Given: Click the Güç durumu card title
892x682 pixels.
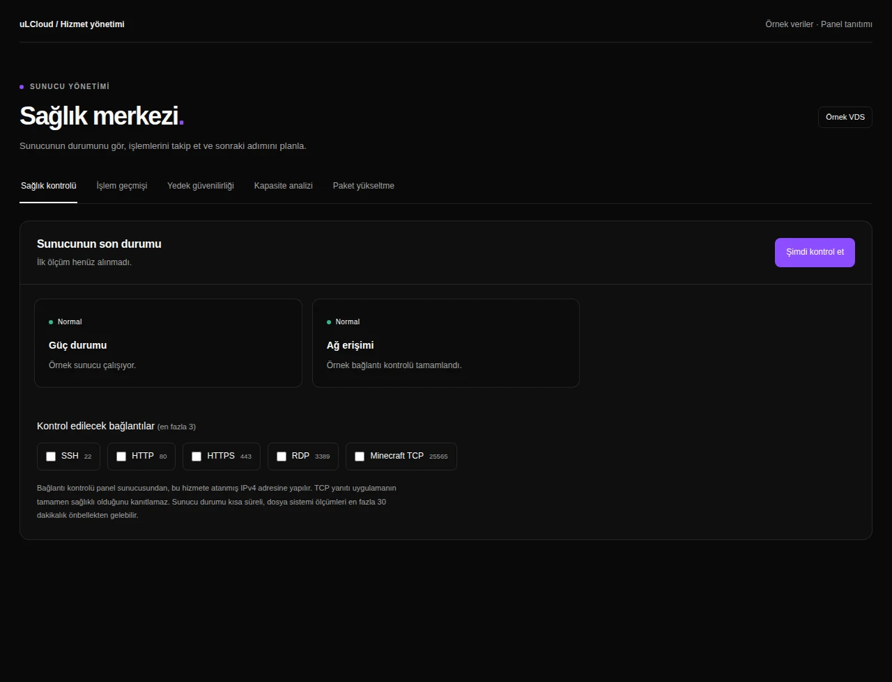Looking at the screenshot, I should pyautogui.click(x=78, y=345).
